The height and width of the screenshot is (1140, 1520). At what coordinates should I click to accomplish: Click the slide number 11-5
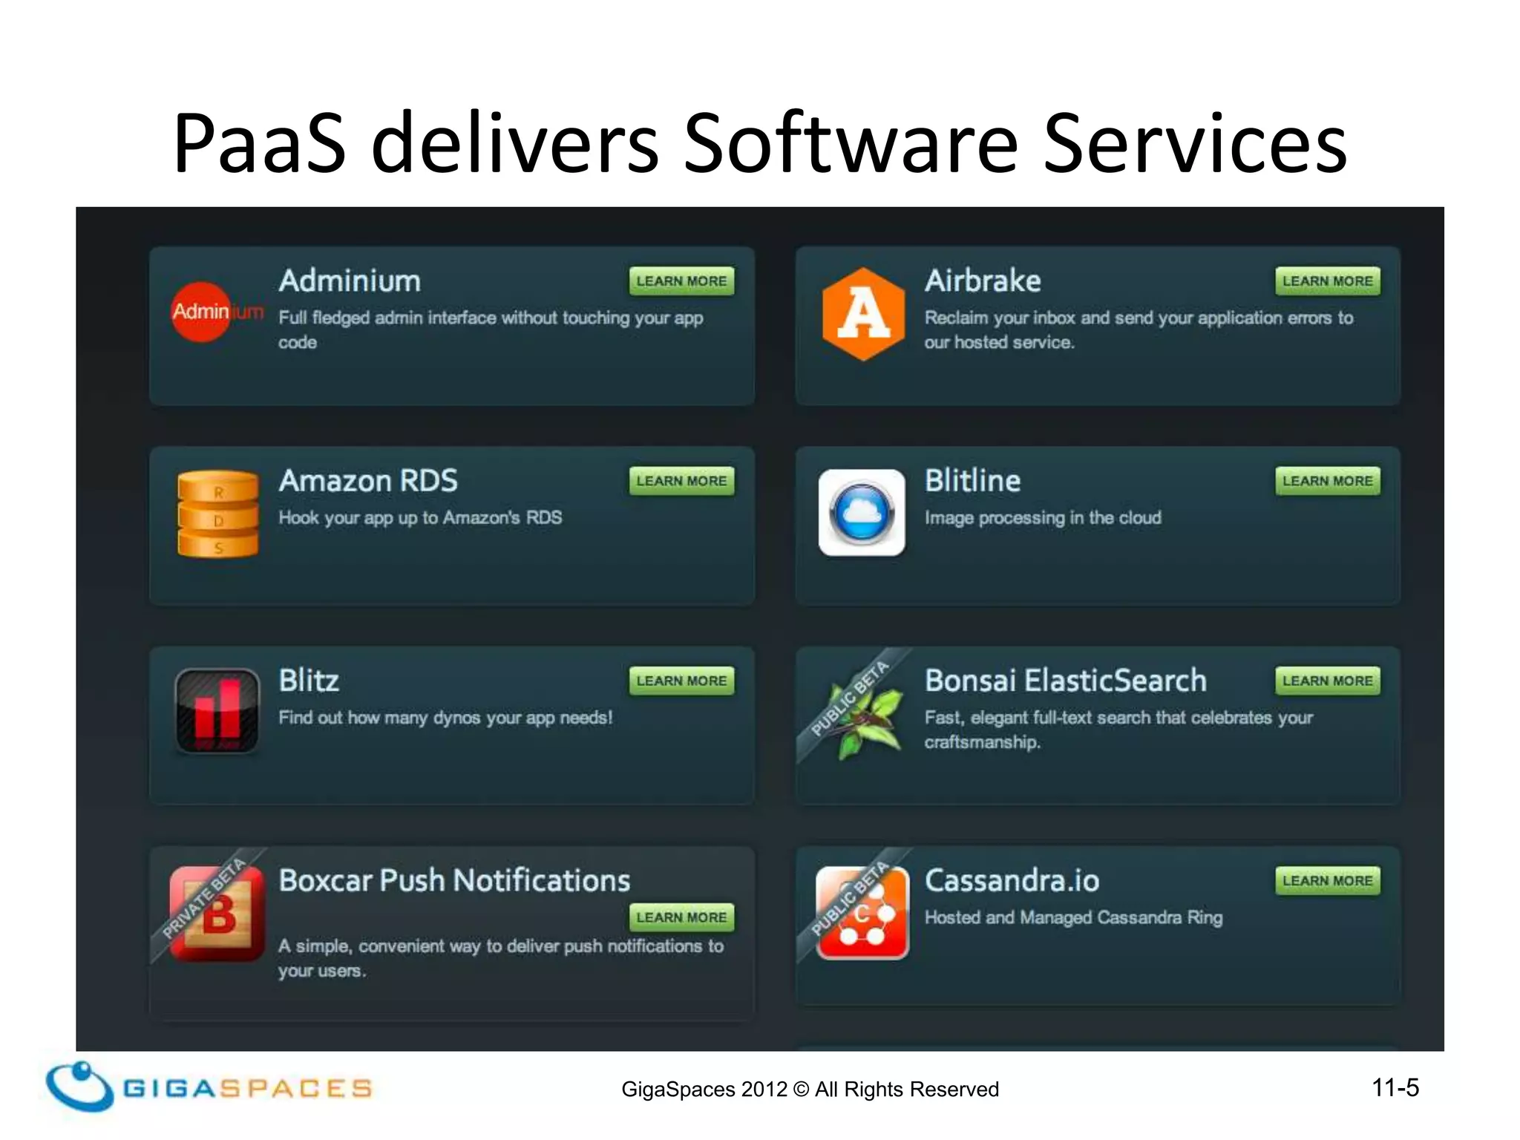click(x=1395, y=1087)
